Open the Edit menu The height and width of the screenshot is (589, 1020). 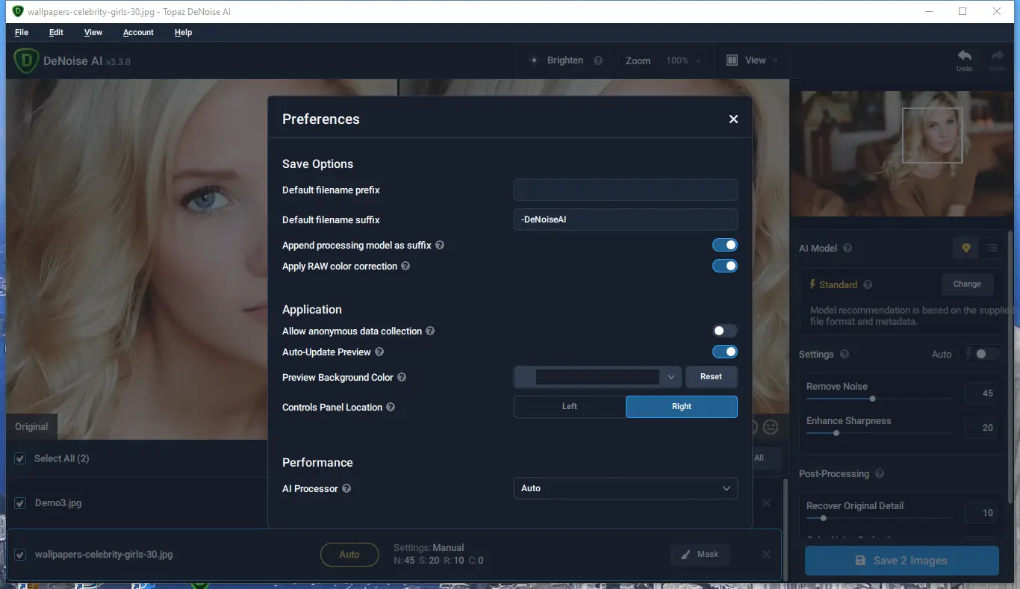click(x=56, y=33)
